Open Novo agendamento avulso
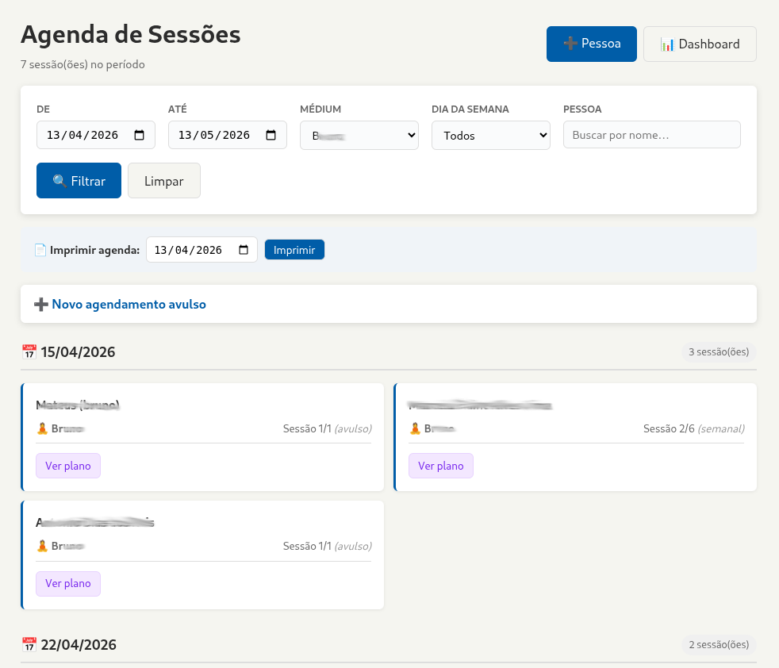The width and height of the screenshot is (779, 668). point(129,303)
